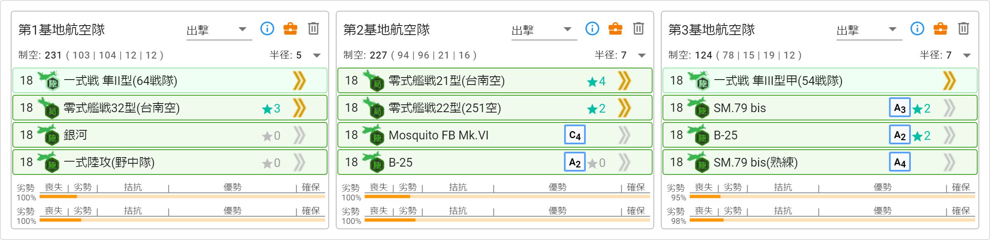990x240 pixels.
Task: Click briefcase icon in 第3基地航空隊 header
Action: pyautogui.click(x=940, y=28)
